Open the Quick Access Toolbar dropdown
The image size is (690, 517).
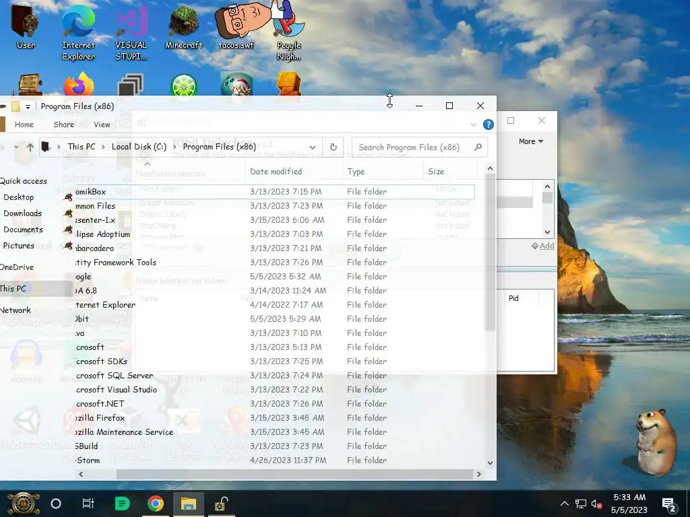pyautogui.click(x=28, y=106)
